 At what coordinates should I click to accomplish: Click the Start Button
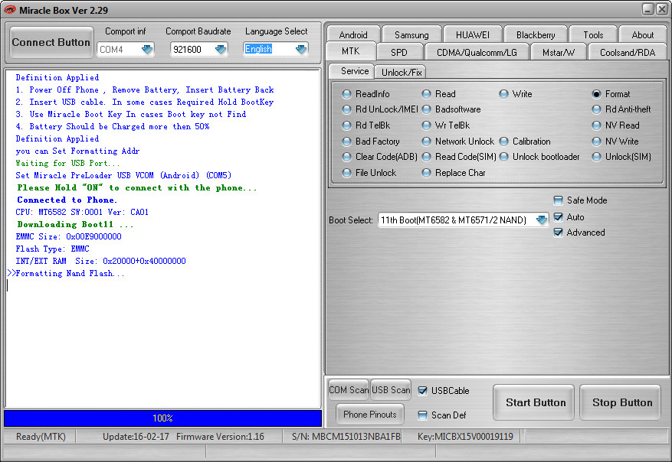click(x=533, y=402)
